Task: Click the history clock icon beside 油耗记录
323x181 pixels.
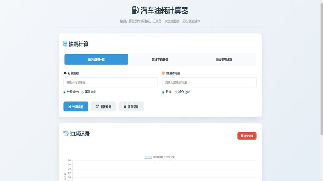Action: pos(66,134)
